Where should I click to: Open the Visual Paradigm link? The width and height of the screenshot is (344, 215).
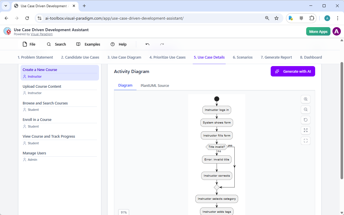pyautogui.click(x=42, y=34)
